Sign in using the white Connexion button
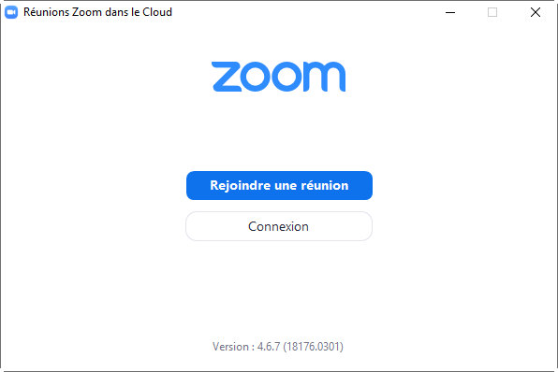 point(279,226)
